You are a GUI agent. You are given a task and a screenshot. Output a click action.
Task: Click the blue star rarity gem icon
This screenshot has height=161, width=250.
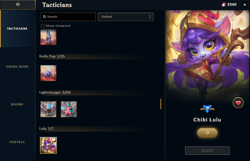(207, 109)
